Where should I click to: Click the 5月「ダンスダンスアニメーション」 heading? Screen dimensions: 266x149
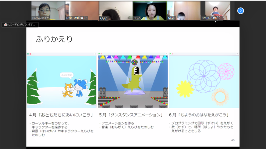click(131, 115)
